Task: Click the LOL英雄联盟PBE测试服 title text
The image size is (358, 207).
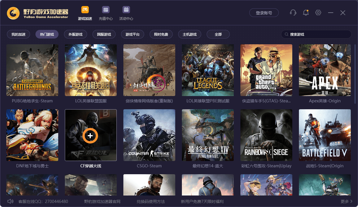Action: click(x=208, y=101)
